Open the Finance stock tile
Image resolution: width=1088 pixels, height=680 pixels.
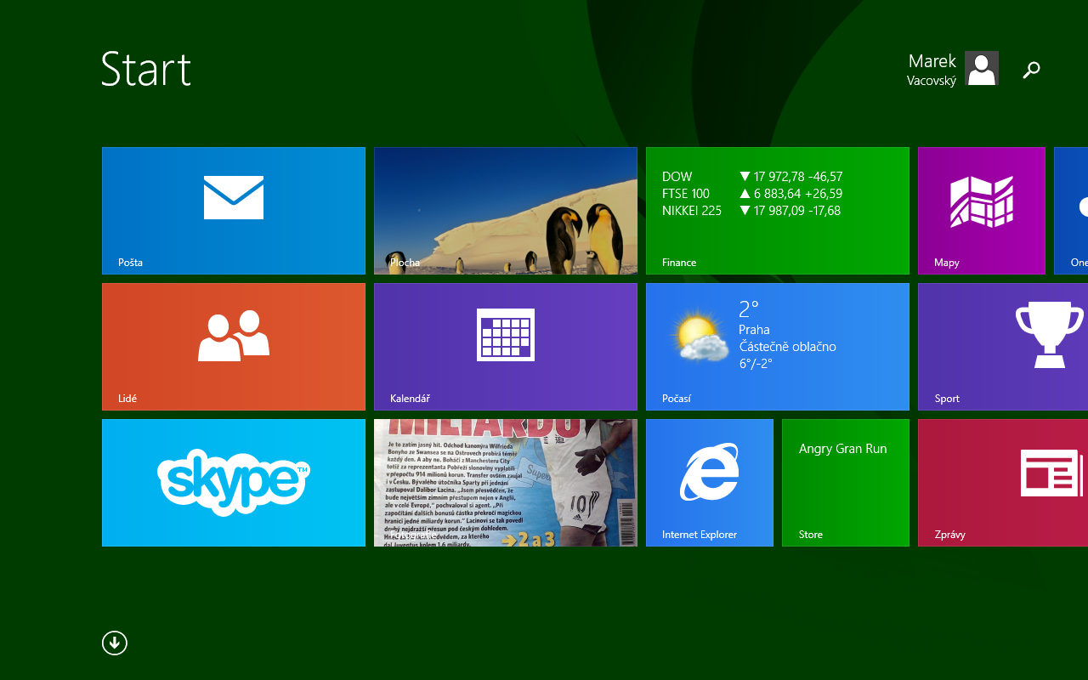(778, 211)
